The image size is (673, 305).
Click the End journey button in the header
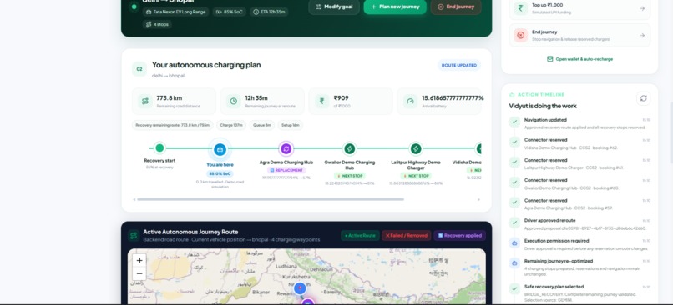[x=456, y=7]
